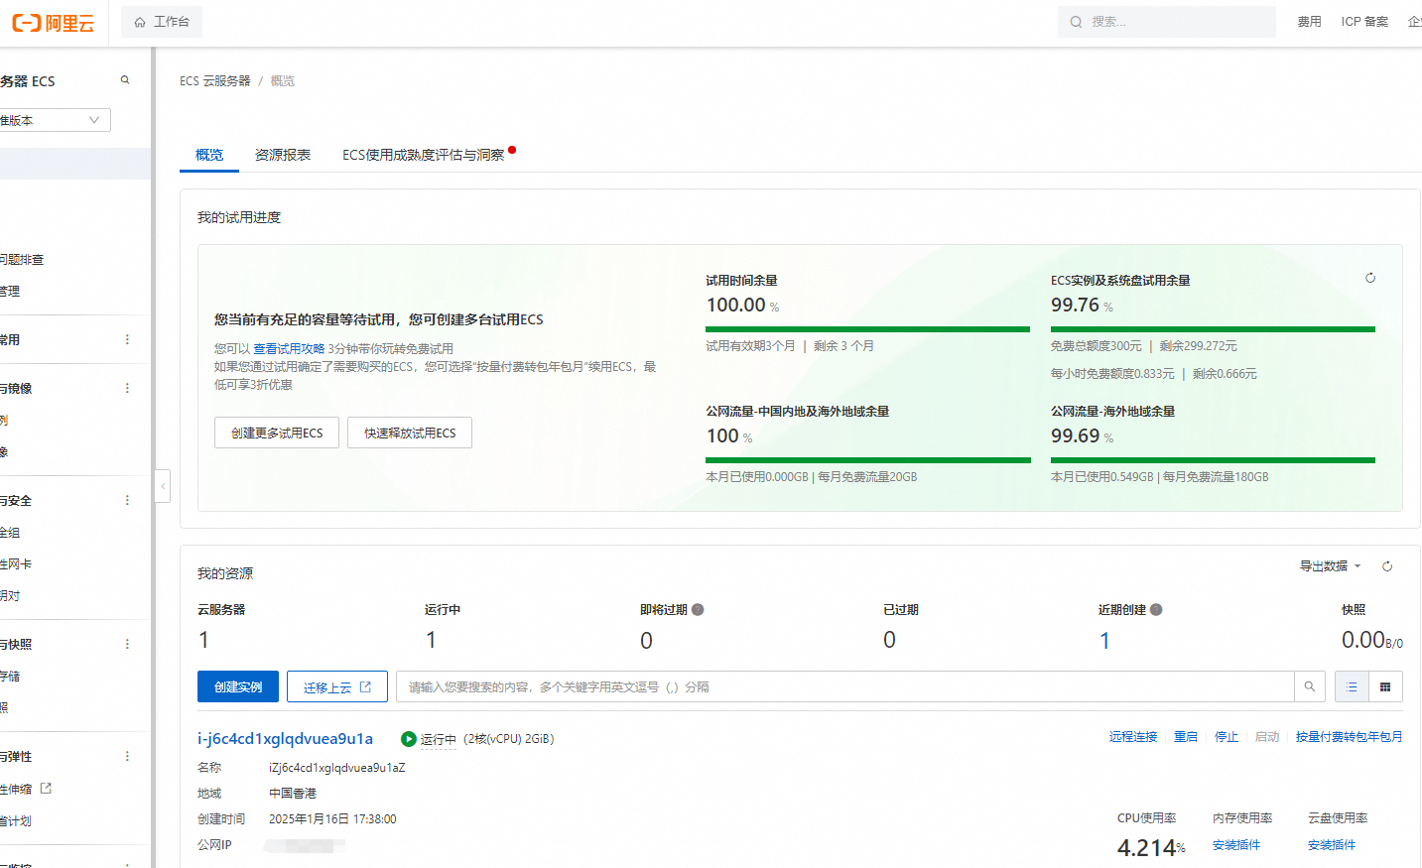Click the help icon beside 近期创建
The width and height of the screenshot is (1422, 868).
pos(1156,610)
